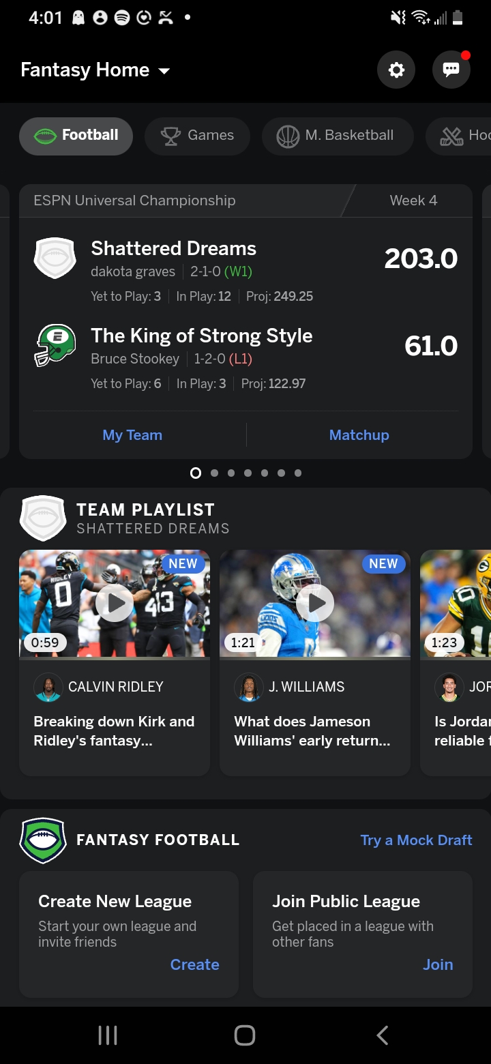The height and width of the screenshot is (1064, 491).
Task: Tap Create under Create New League
Action: pyautogui.click(x=194, y=964)
